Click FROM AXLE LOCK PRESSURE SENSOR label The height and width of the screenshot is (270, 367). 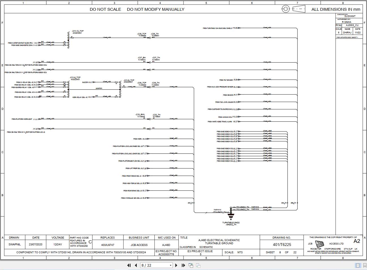220,87
